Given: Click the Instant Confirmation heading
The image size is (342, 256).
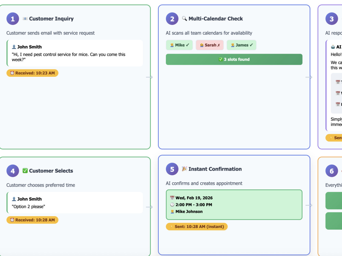Looking at the screenshot, I should pos(215,169).
